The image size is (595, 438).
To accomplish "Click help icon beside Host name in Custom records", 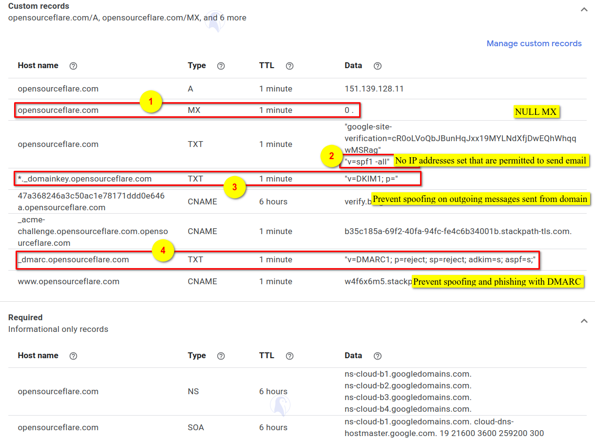I will (74, 66).
